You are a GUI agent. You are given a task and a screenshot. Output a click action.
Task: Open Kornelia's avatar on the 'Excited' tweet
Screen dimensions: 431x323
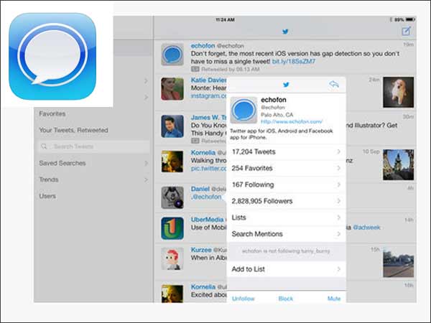172,294
